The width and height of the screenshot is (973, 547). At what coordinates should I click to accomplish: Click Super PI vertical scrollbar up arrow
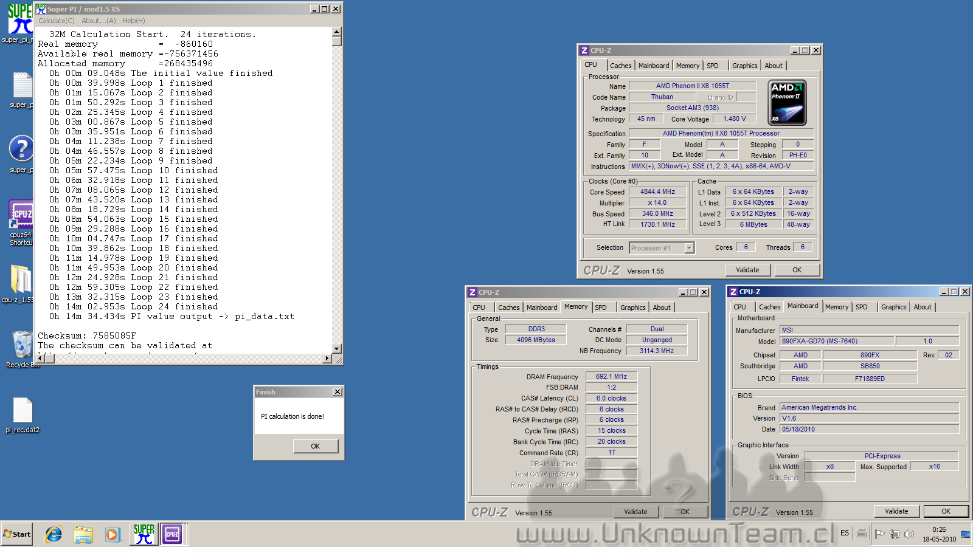point(337,31)
